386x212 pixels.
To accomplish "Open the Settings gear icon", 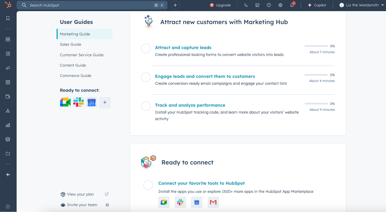I will coord(280,5).
